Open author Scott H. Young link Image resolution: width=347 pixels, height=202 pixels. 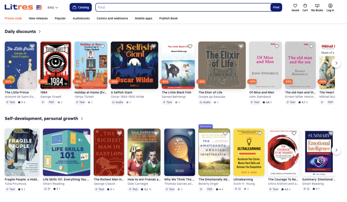[244, 183]
